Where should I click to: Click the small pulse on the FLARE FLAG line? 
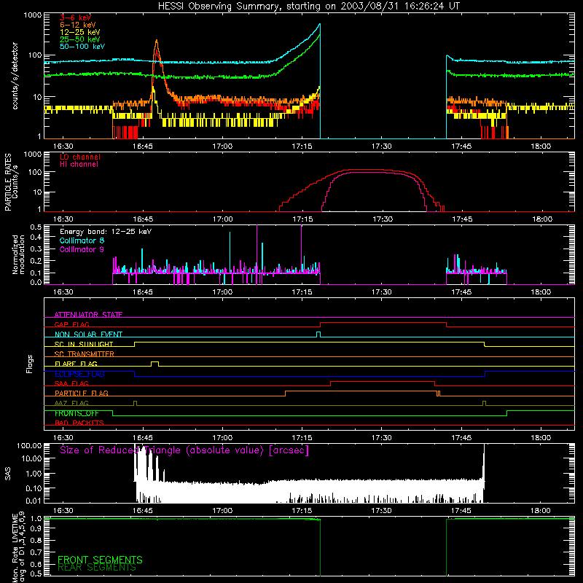click(154, 362)
